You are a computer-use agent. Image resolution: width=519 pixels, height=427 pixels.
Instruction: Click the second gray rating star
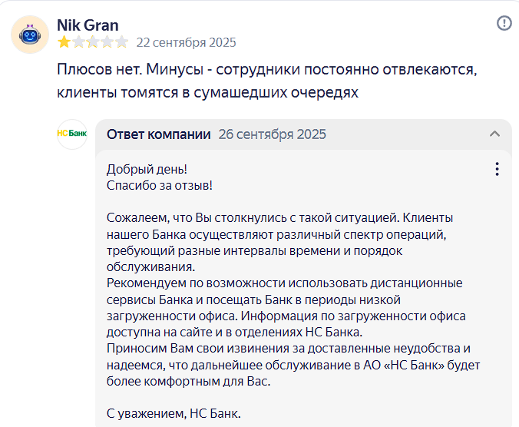pos(78,42)
